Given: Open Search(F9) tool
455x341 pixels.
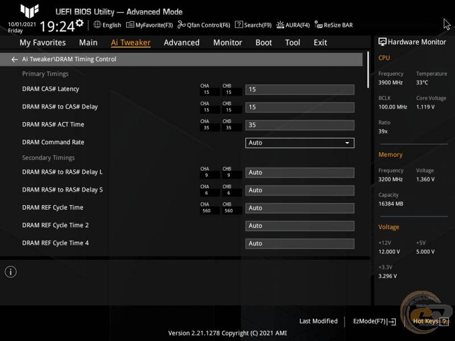Looking at the screenshot, I should (253, 25).
